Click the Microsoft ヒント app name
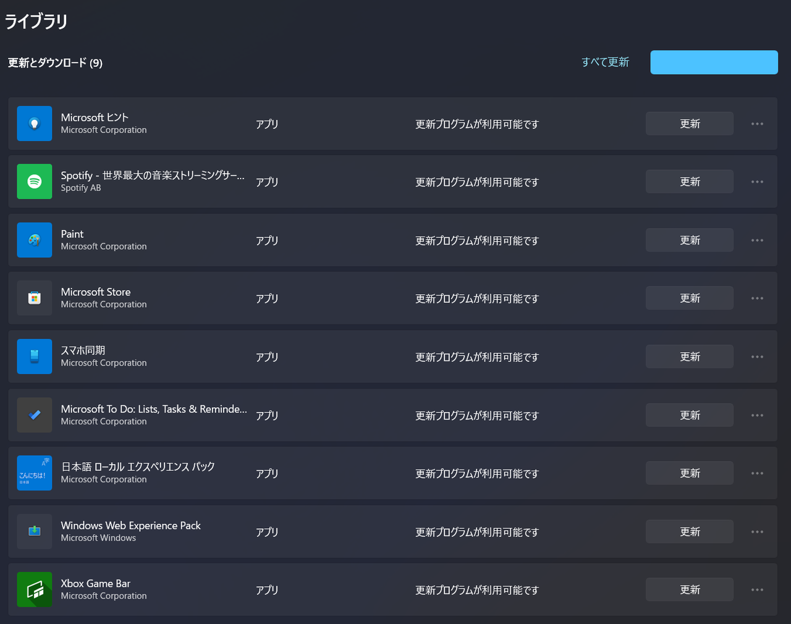 95,117
